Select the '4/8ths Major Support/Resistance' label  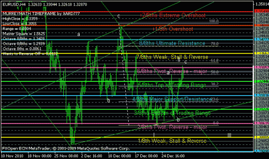pos(172,99)
